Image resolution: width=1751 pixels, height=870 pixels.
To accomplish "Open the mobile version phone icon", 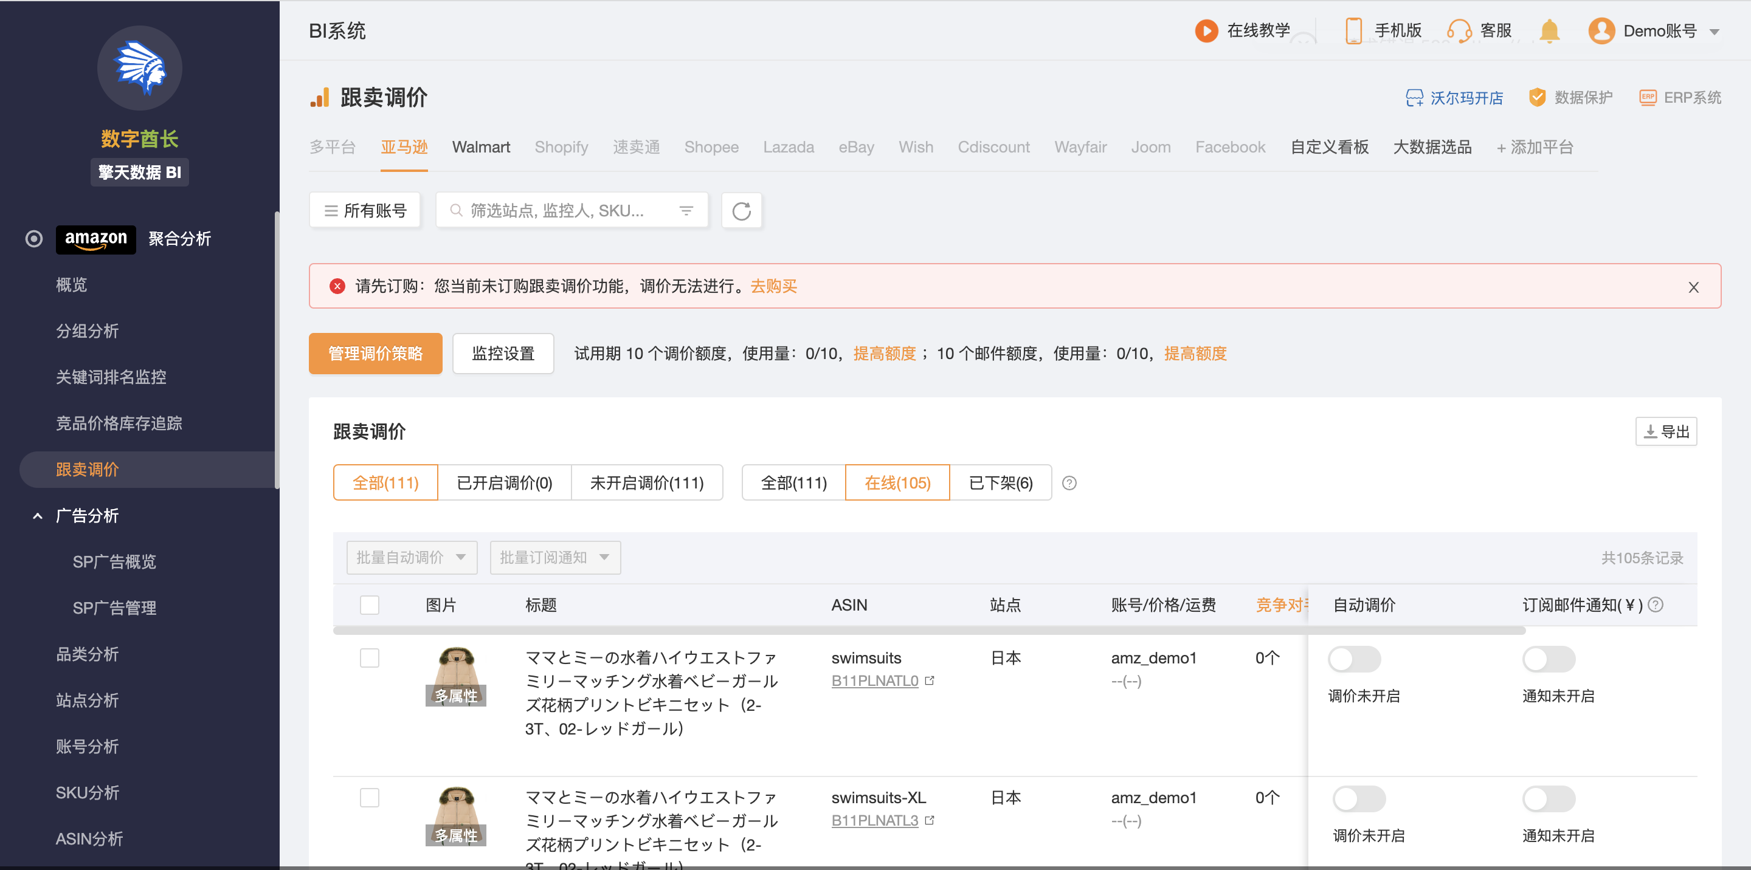I will pyautogui.click(x=1353, y=31).
